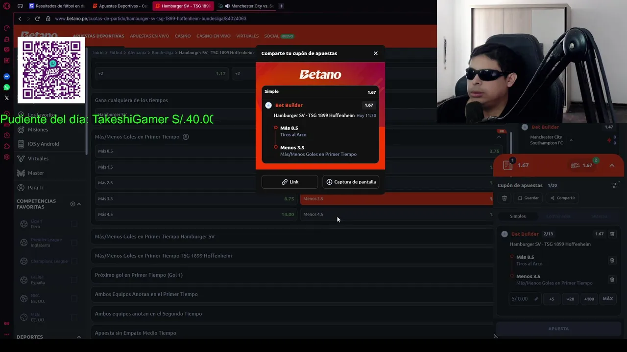Go to the Alemania breadcrumb
Image resolution: width=627 pixels, height=352 pixels.
coord(137,52)
